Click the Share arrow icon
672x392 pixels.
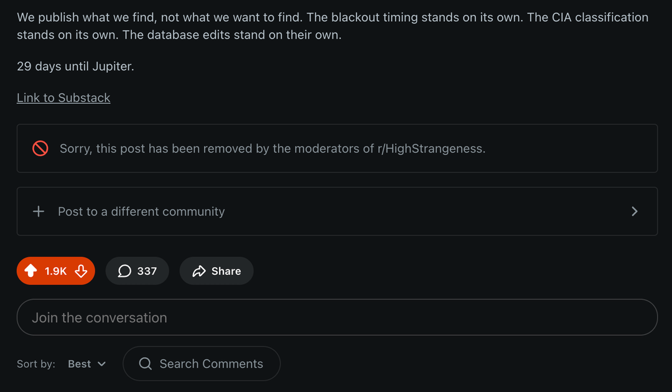pyautogui.click(x=199, y=271)
